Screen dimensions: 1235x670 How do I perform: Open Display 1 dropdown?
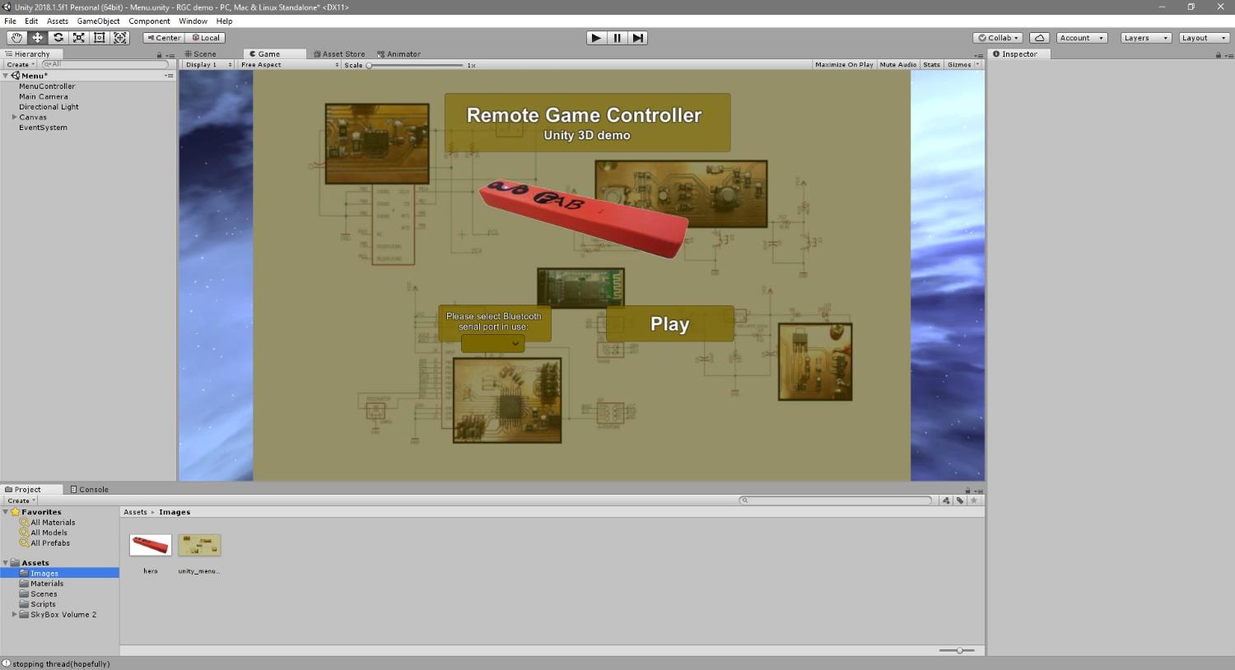[x=208, y=65]
